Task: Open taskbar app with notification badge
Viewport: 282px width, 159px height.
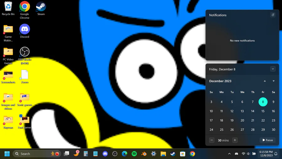Action: 76,153
